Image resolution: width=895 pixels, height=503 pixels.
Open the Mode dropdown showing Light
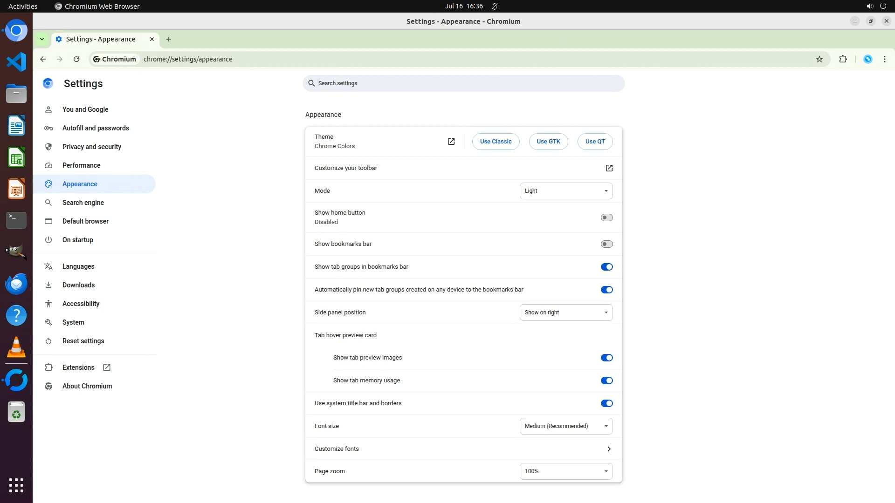coord(566,191)
